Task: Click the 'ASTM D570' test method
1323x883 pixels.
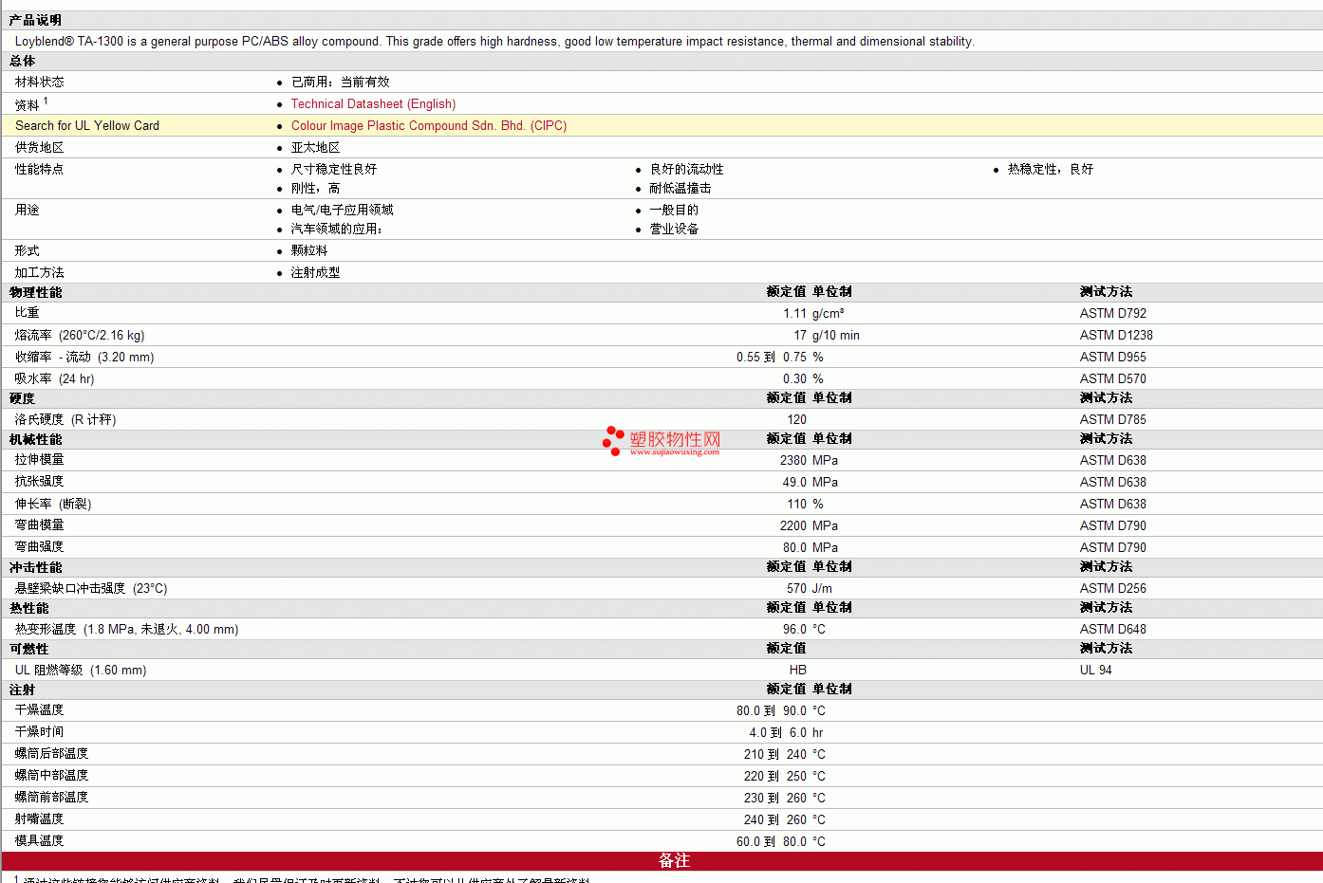Action: tap(1113, 379)
